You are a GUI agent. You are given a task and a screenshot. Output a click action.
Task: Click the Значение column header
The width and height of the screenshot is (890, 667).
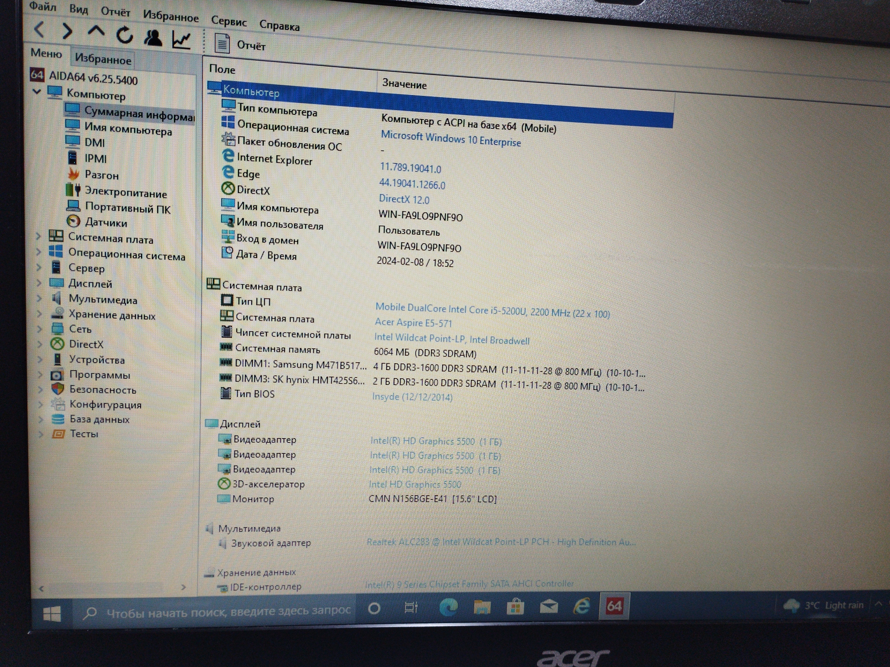404,84
